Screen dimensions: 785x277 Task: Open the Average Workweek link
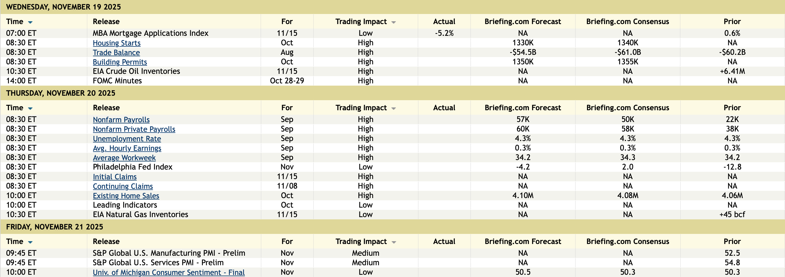(124, 158)
